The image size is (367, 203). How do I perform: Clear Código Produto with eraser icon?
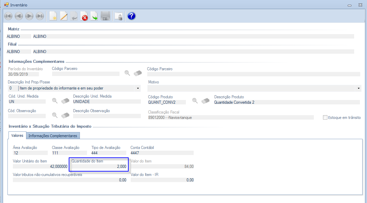(x=206, y=101)
